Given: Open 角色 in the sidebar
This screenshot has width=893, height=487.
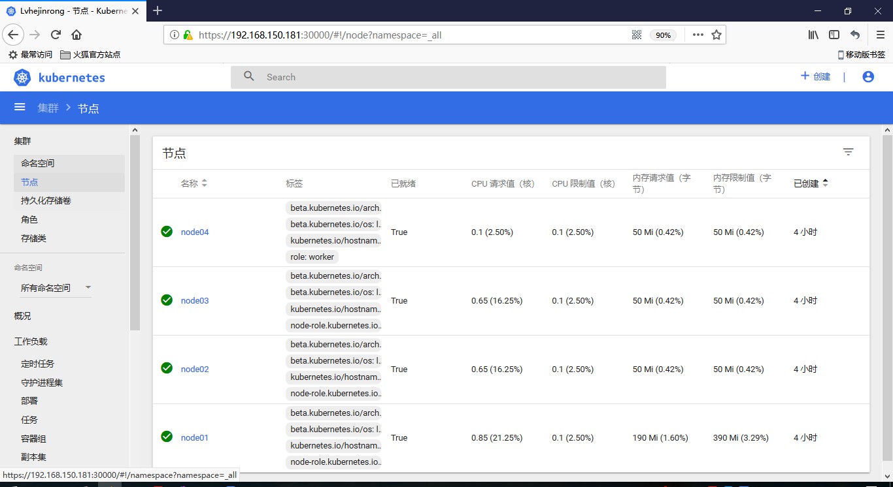Looking at the screenshot, I should (29, 219).
